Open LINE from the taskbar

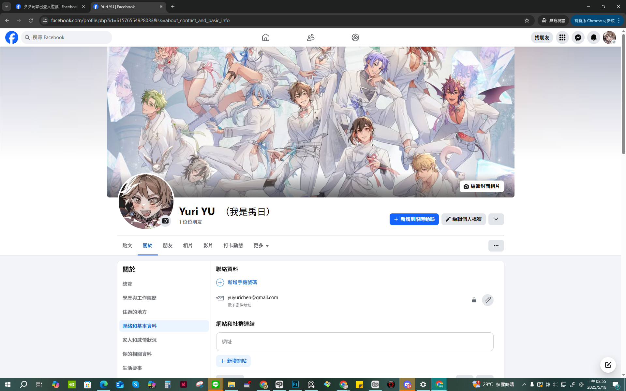pyautogui.click(x=216, y=384)
